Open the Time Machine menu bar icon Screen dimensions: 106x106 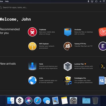pos(96,1)
